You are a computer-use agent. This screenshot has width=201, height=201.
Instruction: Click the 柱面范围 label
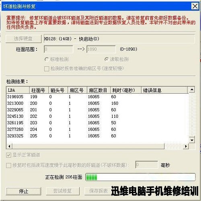tap(27, 49)
